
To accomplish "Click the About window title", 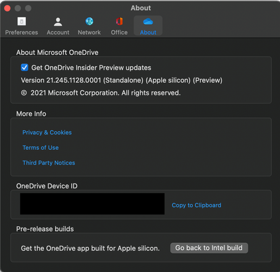I will 141,8.
